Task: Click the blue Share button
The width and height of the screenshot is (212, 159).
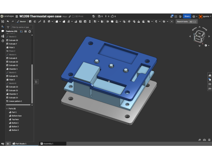Action: (x=187, y=16)
